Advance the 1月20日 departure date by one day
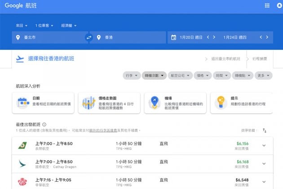The height and width of the screenshot is (189, 283). [x=214, y=37]
